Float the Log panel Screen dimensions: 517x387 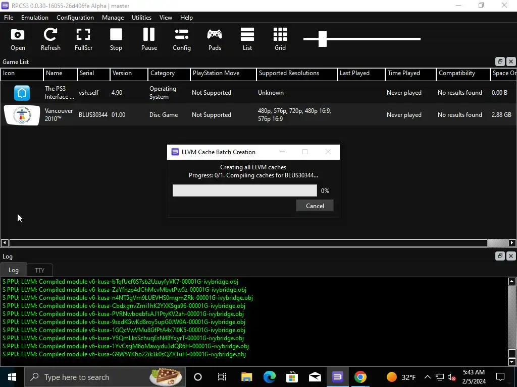[x=500, y=256]
